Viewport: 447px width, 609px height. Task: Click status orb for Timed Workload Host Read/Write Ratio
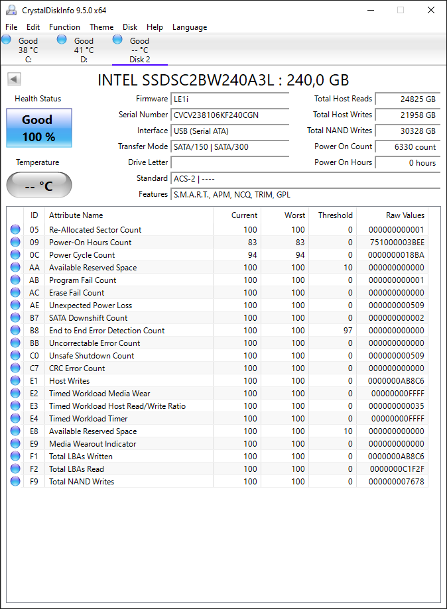coord(15,406)
